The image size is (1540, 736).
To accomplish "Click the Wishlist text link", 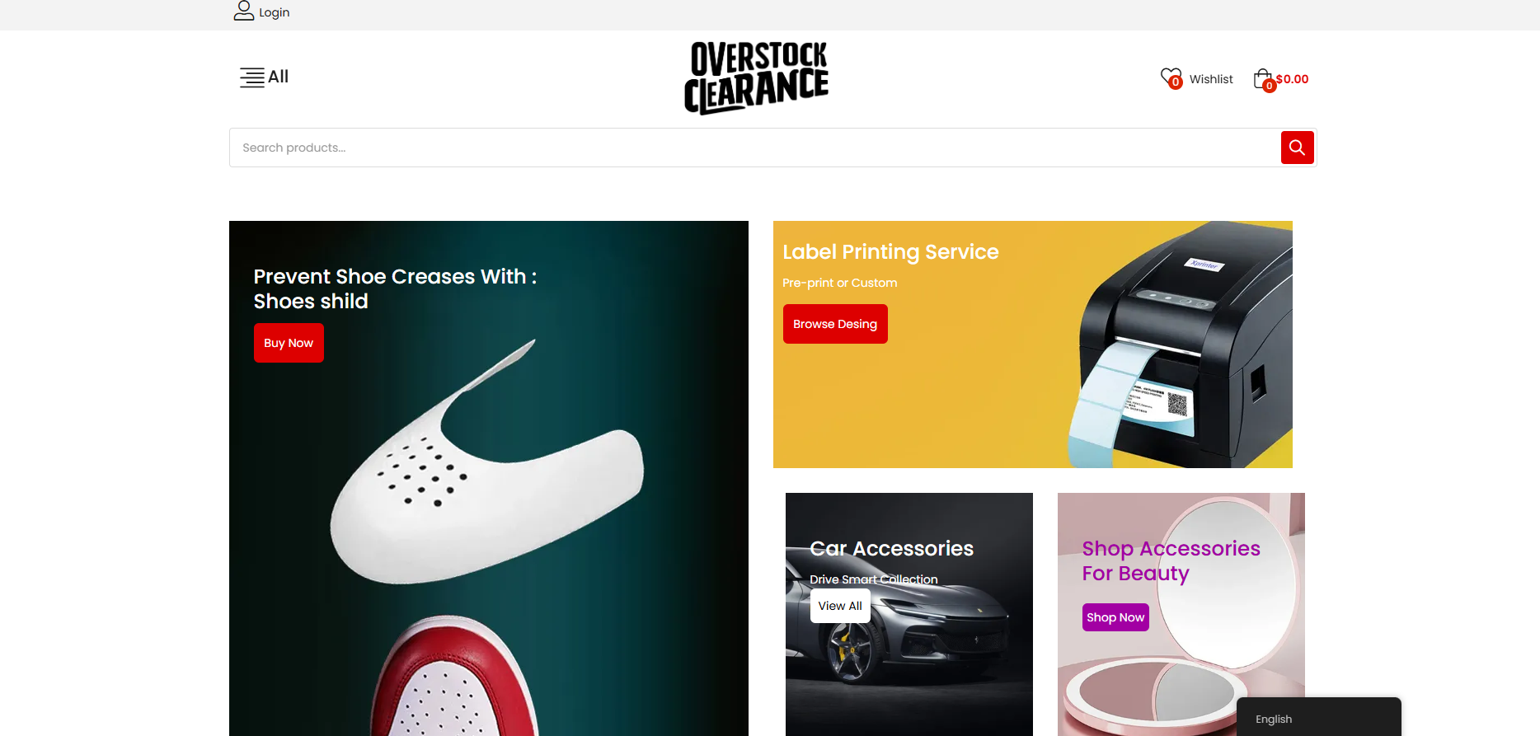I will 1211,79.
